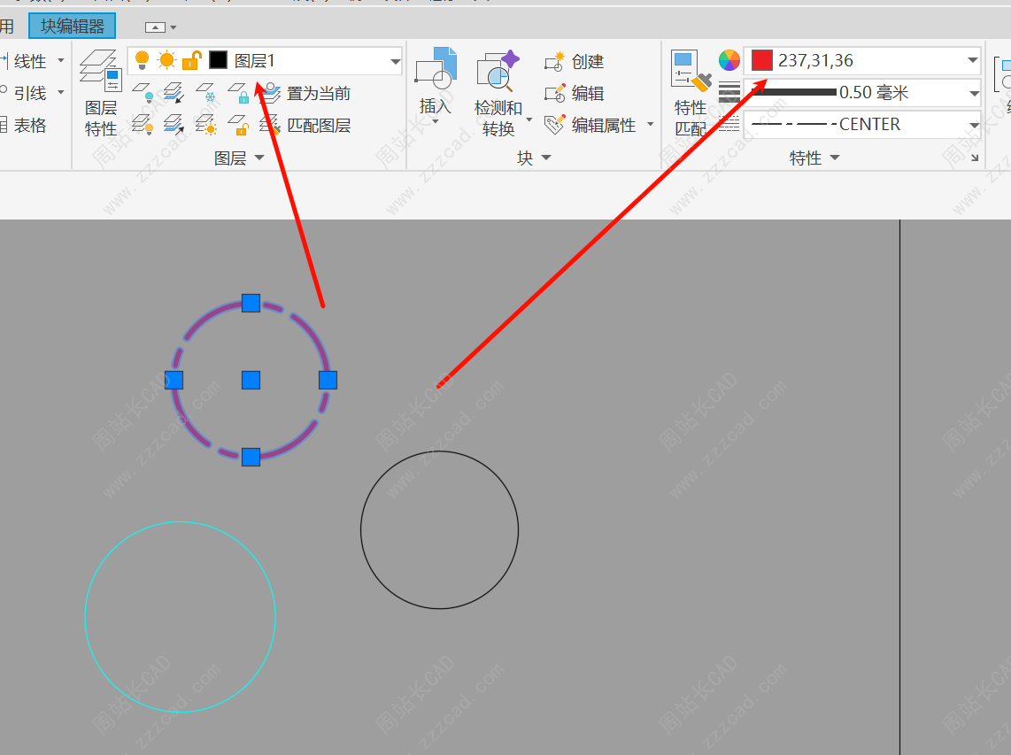The image size is (1011, 755).
Task: Open the 图层特性 layer properties manager
Action: coord(101,92)
